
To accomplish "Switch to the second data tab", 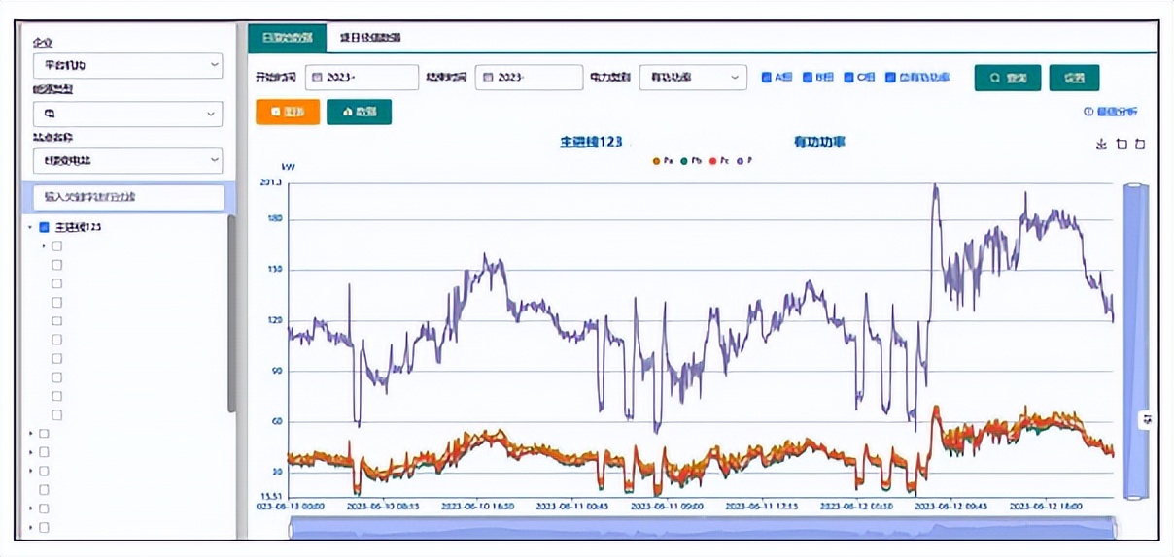I will pos(370,38).
